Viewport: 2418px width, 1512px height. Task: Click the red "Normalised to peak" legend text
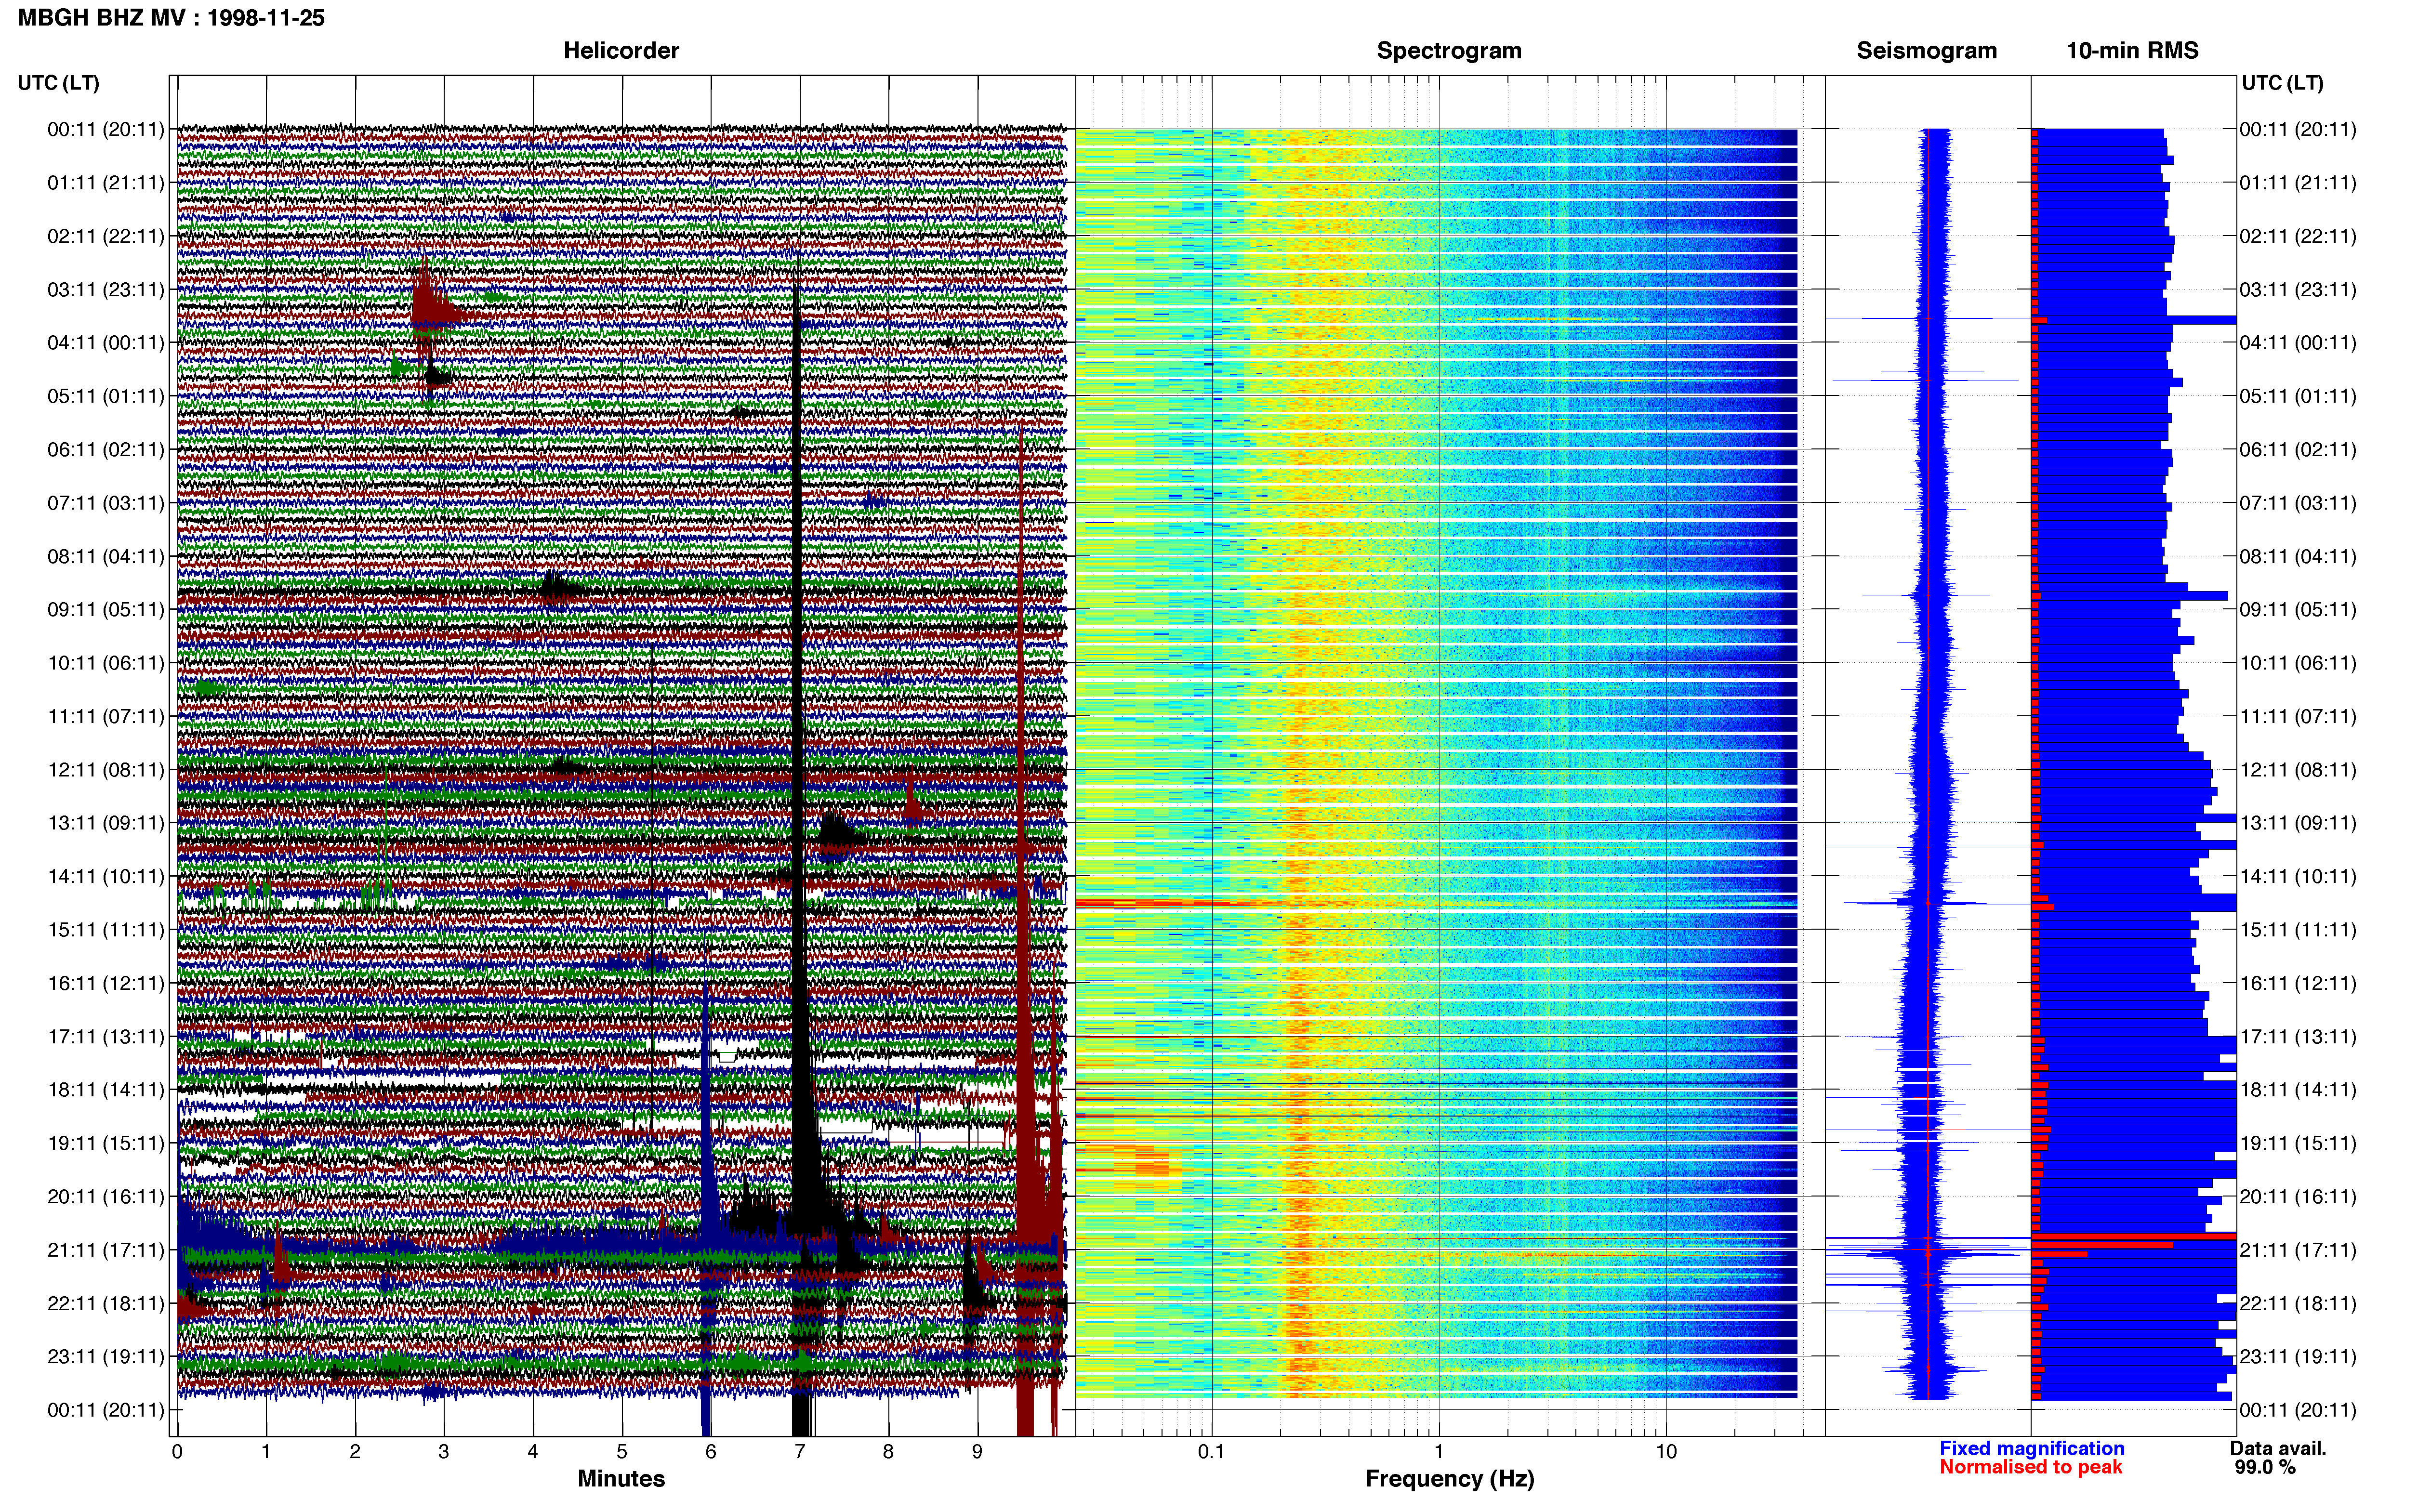point(2030,1467)
